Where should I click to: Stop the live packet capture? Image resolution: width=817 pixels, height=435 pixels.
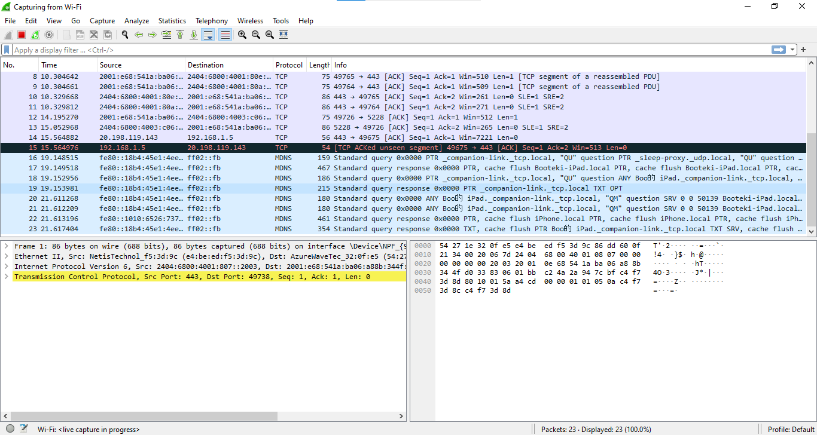coord(20,34)
